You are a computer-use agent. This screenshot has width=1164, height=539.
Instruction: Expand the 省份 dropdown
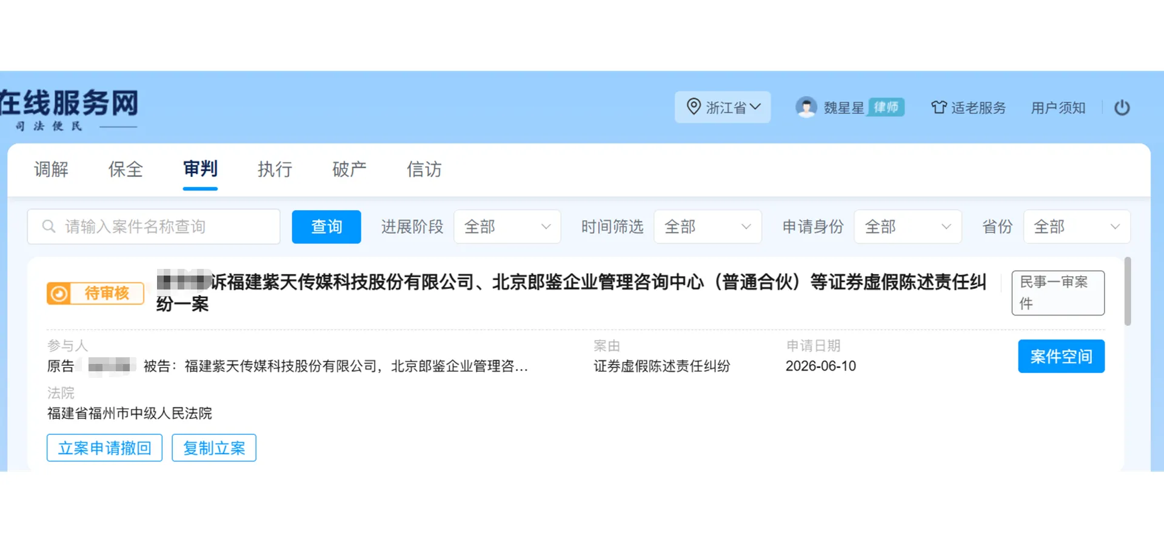[1077, 227]
